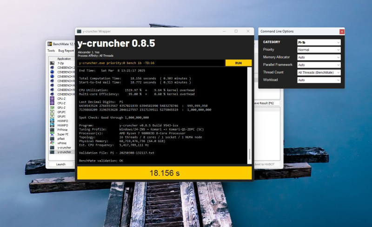This screenshot has width=372, height=227.
Task: Click the 'Total Computation Time' console line
Action: (135, 78)
